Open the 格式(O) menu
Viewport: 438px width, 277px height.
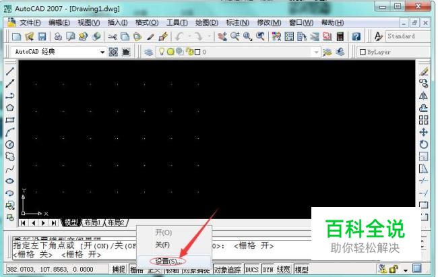click(x=147, y=23)
